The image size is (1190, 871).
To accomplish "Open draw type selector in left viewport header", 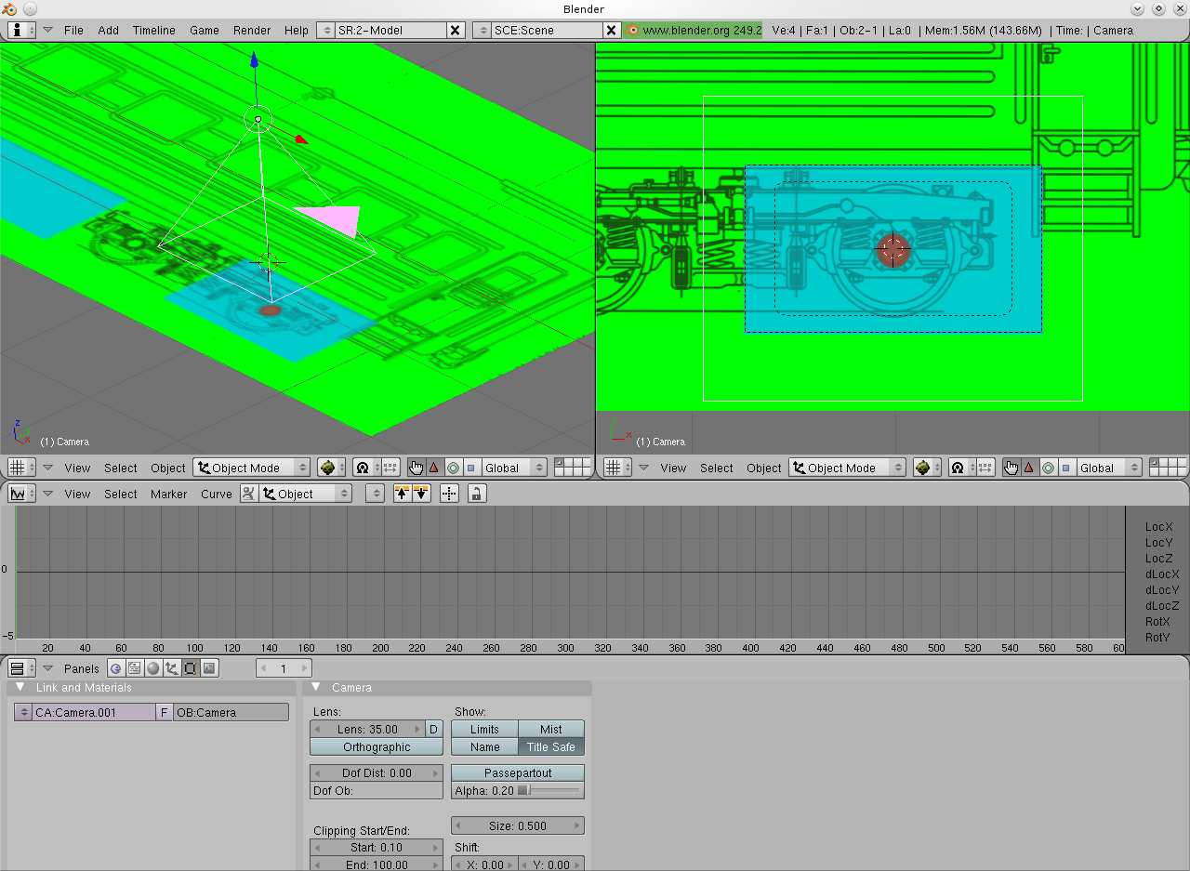I will (x=330, y=468).
